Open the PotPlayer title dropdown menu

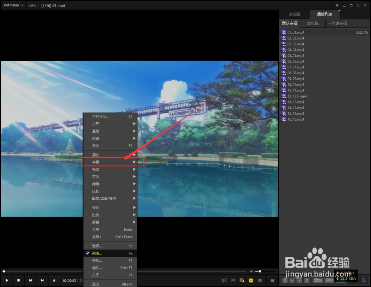coord(14,5)
